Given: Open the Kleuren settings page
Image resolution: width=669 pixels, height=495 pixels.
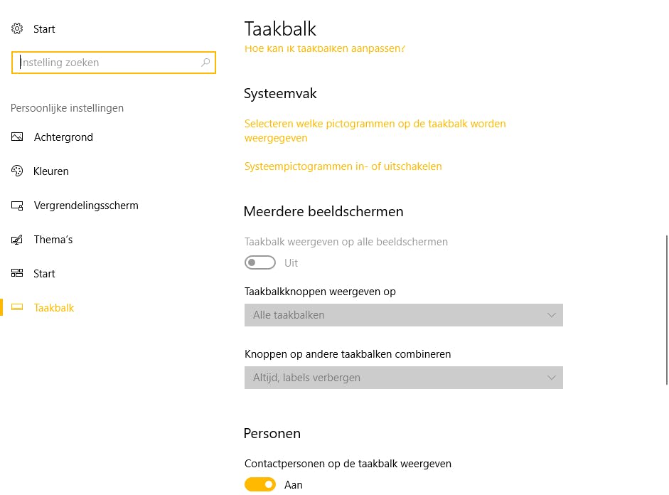Looking at the screenshot, I should coord(51,171).
